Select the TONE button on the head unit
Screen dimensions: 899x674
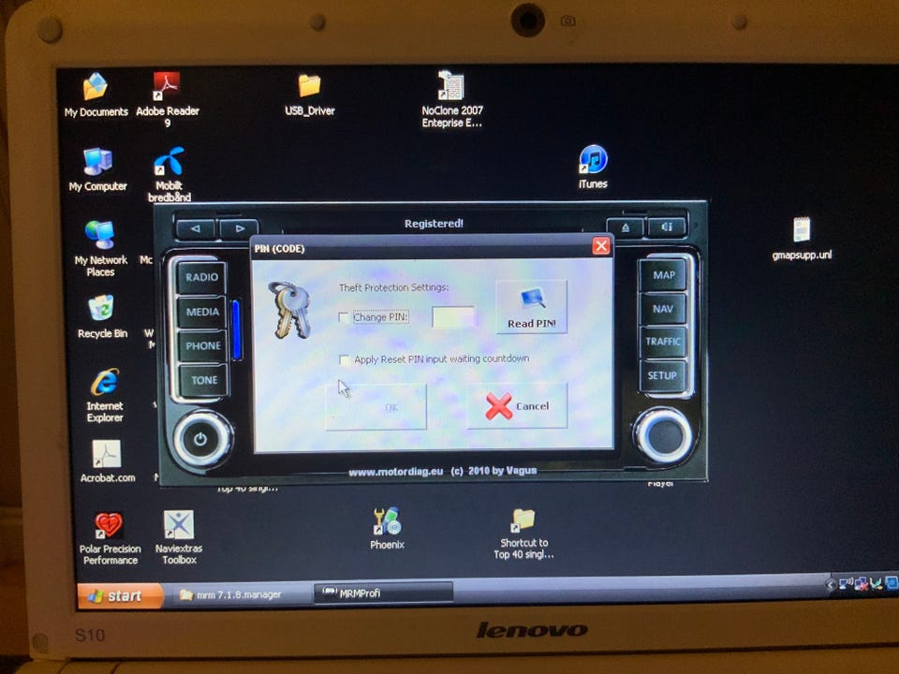coord(204,380)
